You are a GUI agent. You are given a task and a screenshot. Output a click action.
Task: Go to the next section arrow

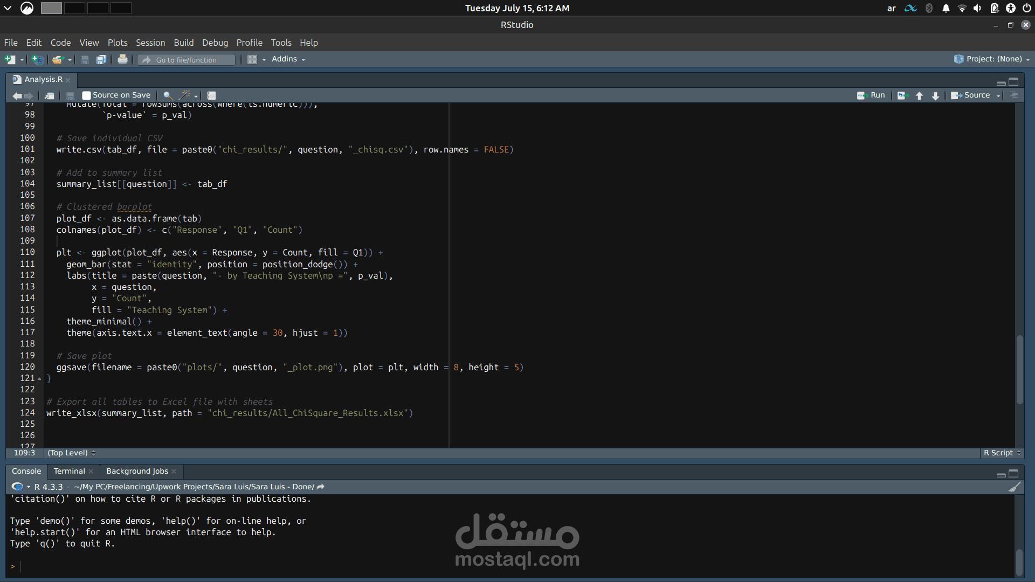(935, 95)
